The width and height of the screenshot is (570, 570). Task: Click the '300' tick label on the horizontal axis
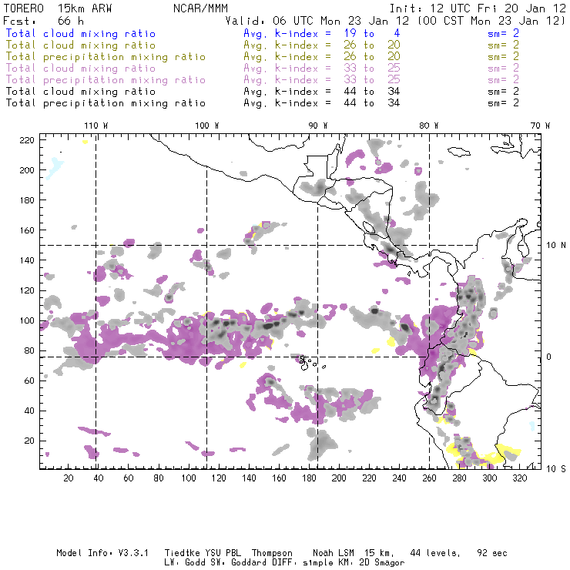490,478
